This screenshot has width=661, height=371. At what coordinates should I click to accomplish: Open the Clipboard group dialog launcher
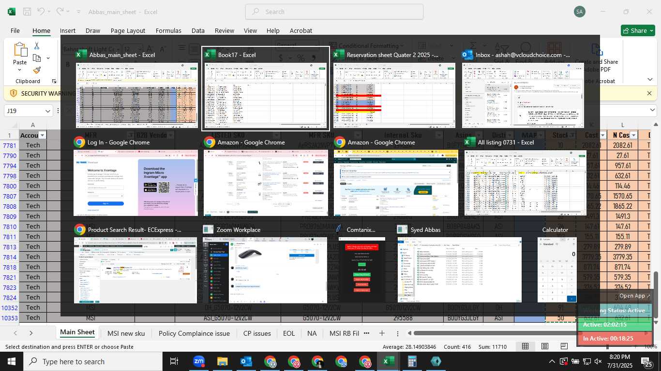tap(54, 81)
